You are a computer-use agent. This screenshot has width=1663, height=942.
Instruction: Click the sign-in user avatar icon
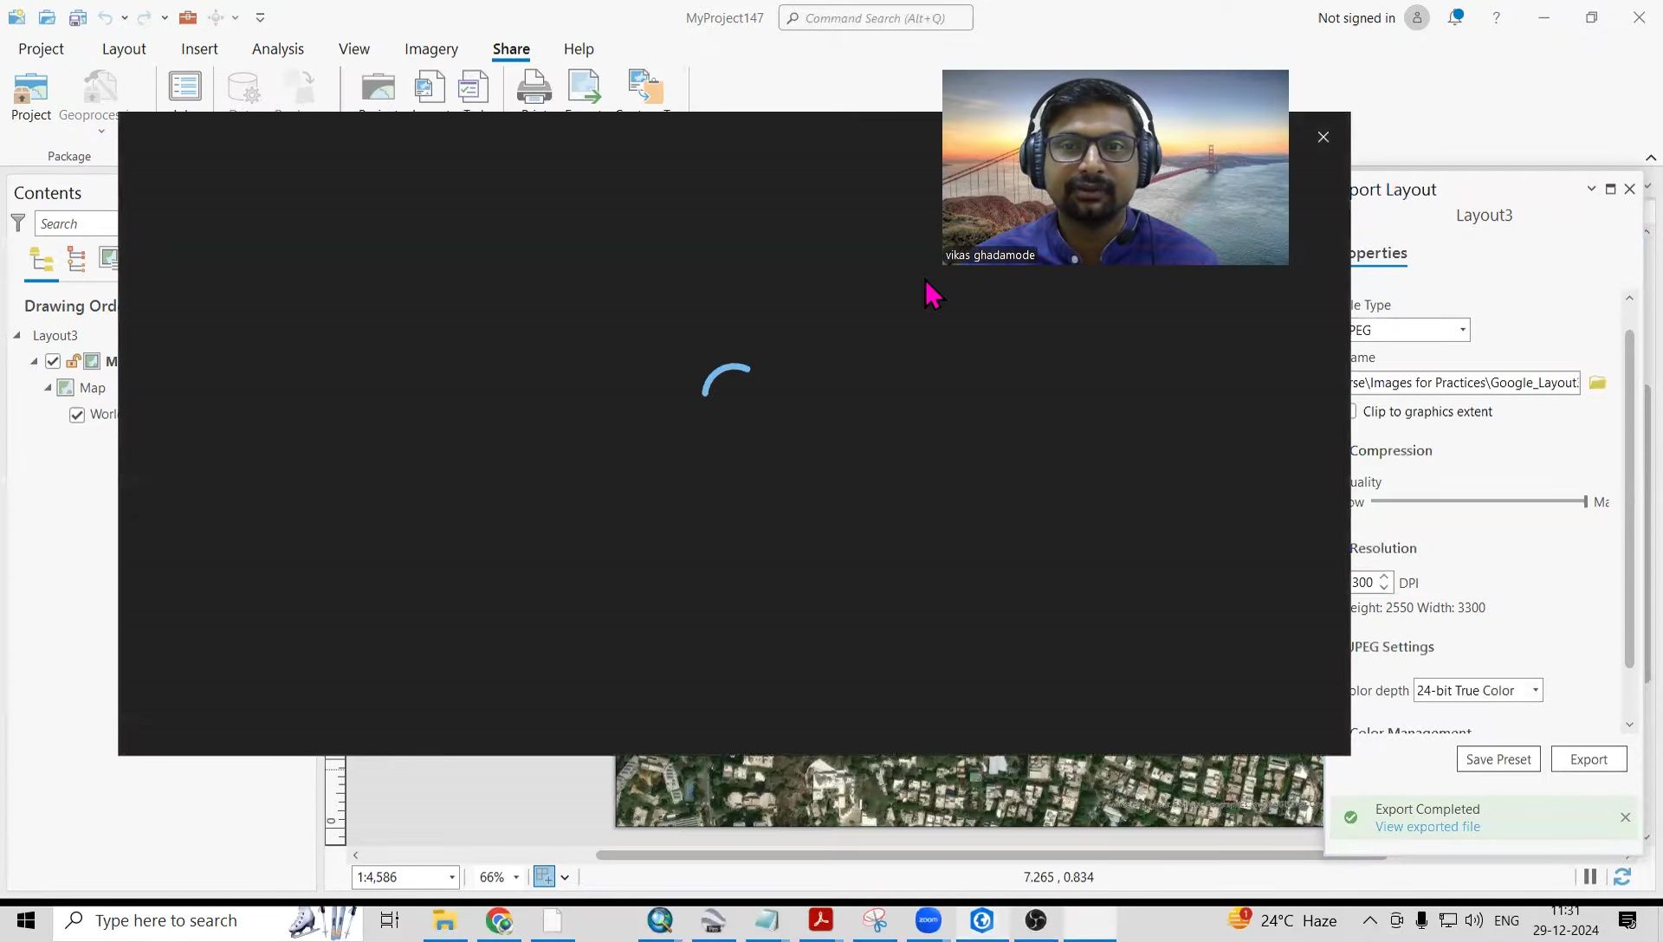coord(1417,17)
